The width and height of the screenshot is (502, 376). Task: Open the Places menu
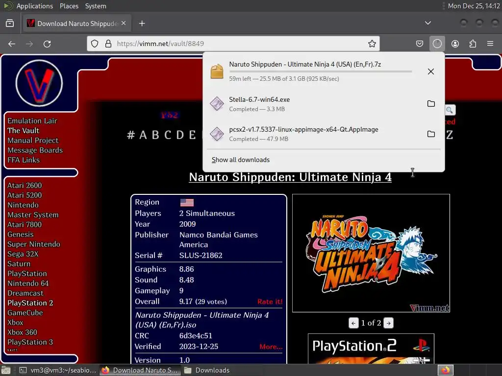69,6
